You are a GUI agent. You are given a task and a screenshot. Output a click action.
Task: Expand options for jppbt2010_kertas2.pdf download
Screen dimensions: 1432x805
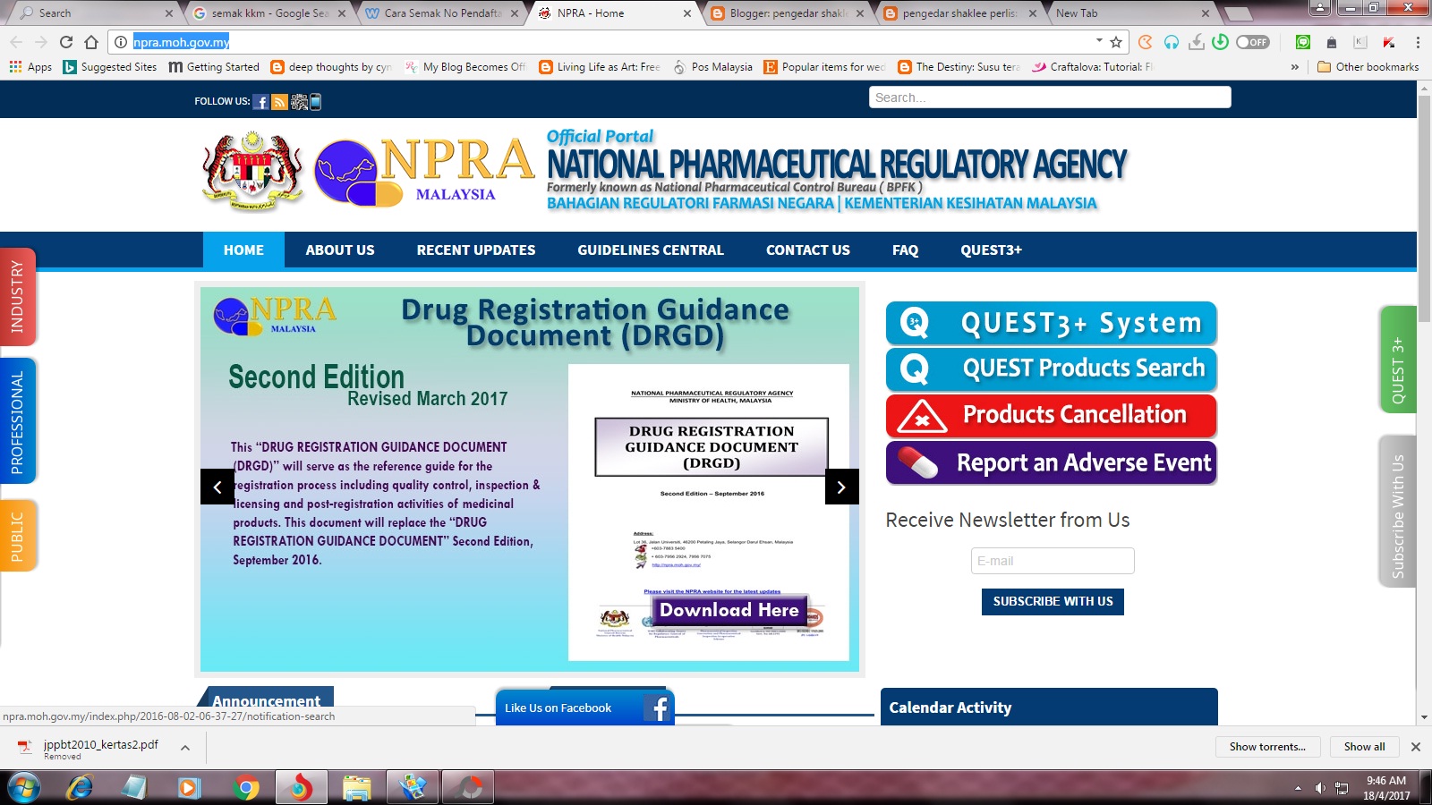pyautogui.click(x=185, y=748)
